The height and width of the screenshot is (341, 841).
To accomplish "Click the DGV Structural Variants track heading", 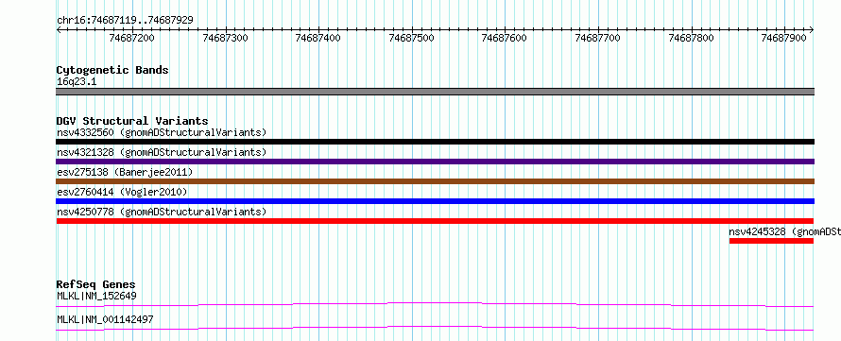I will click(132, 121).
